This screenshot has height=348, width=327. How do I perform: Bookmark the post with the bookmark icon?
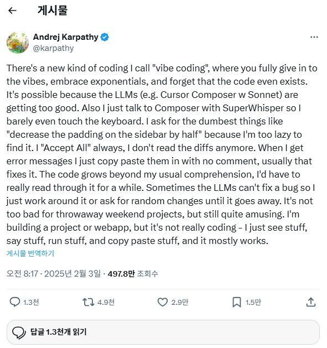coord(237,302)
